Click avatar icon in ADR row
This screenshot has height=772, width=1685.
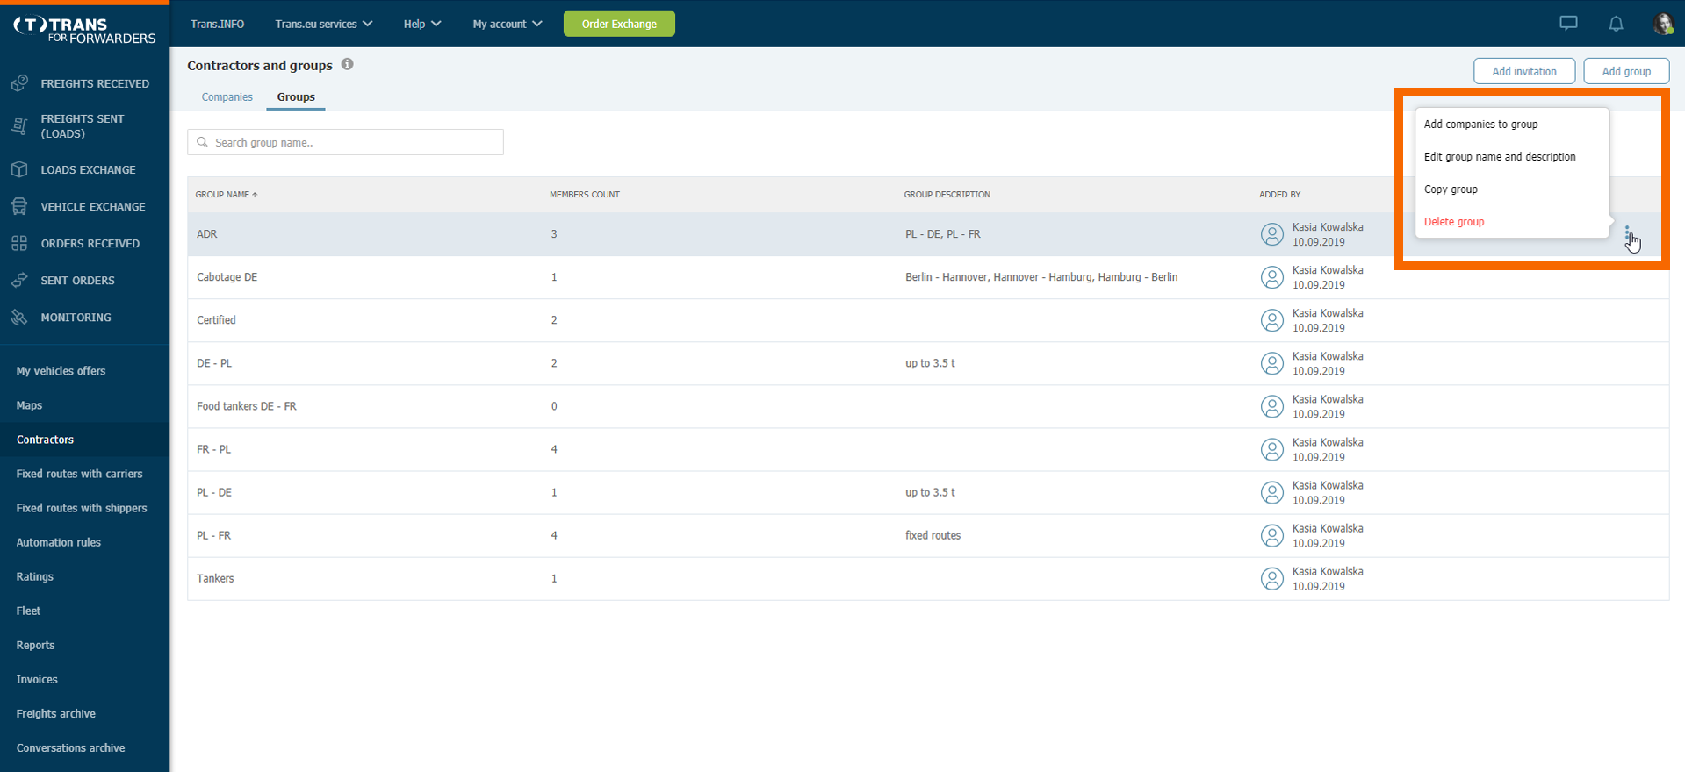1271,234
